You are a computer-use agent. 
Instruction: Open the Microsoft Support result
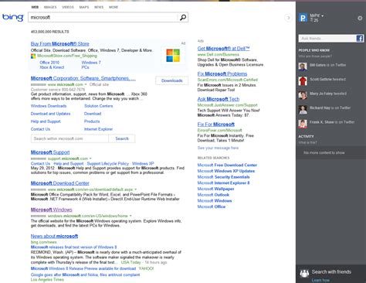click(50, 152)
